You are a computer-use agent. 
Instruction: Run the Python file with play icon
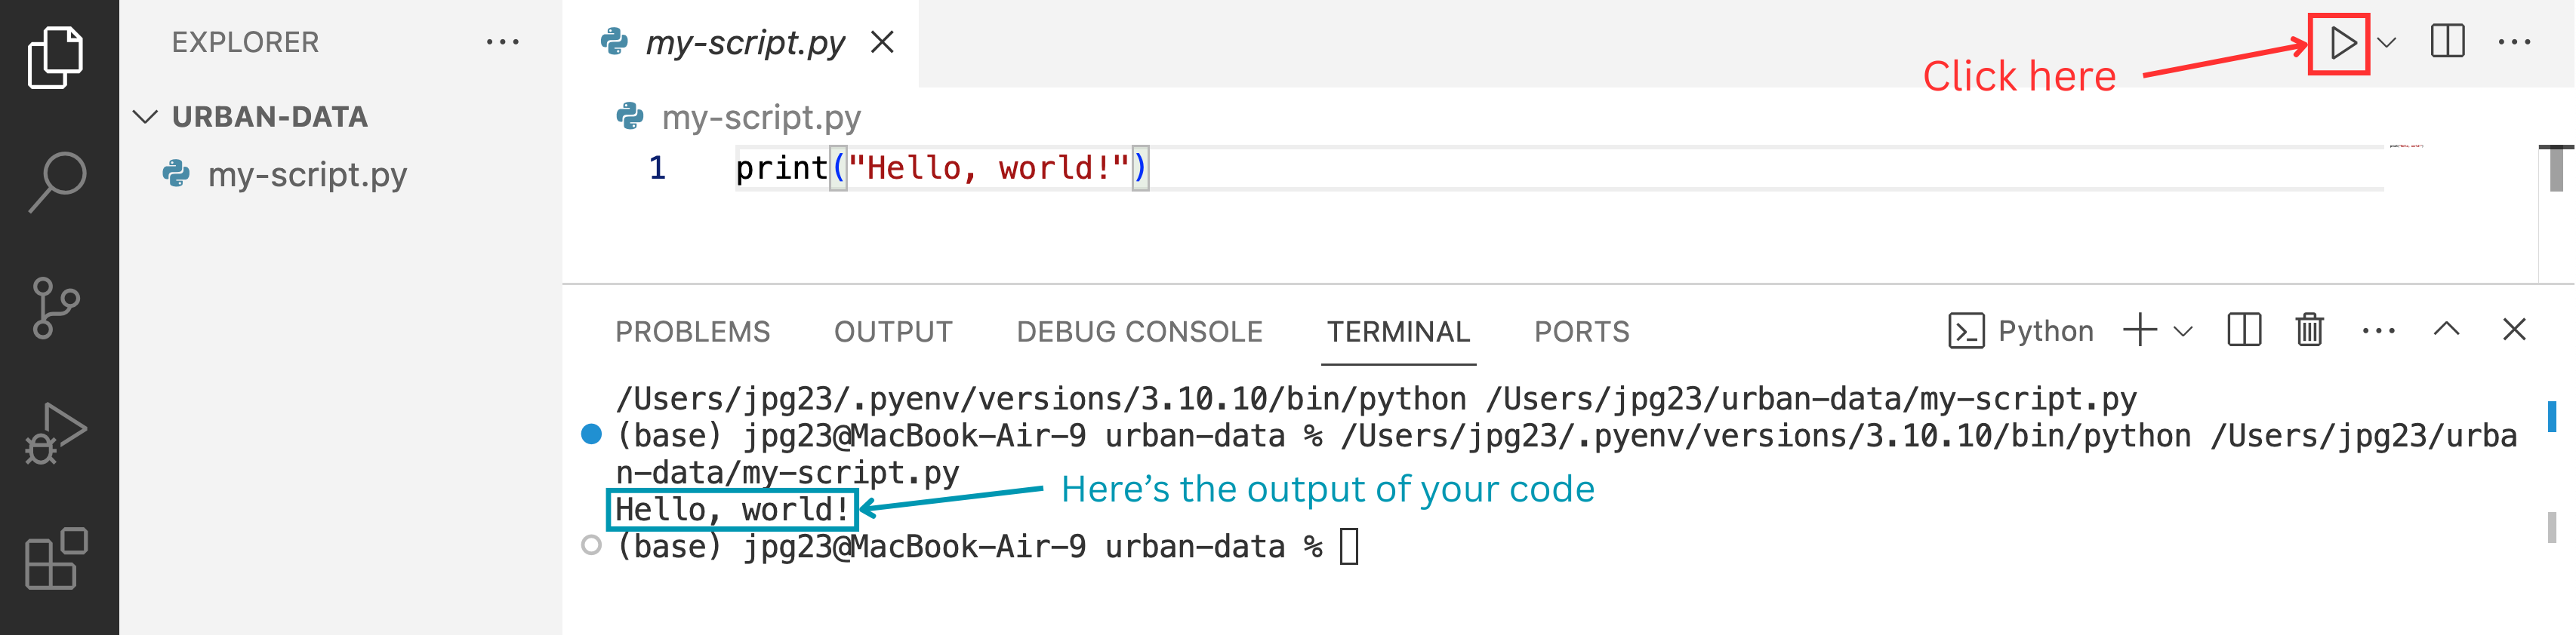tap(2342, 43)
